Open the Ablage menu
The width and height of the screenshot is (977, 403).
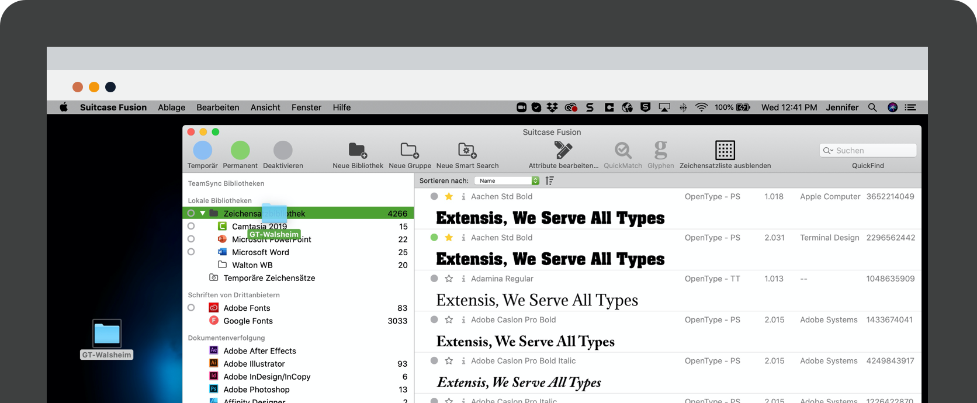[x=171, y=107]
